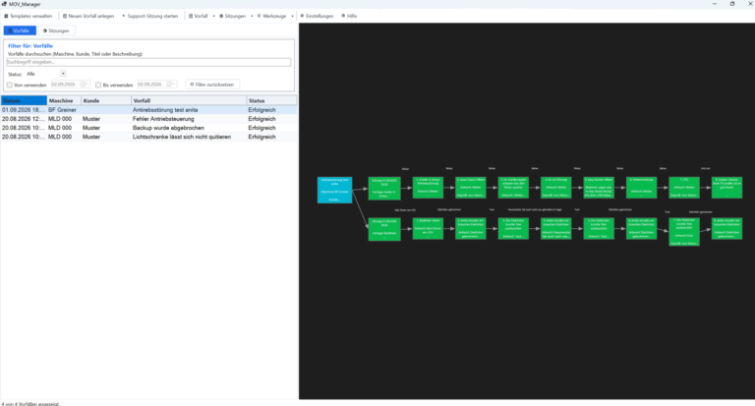
Task: Select node 3. Der Elektriker konnte Teile austauschen
Action: point(513,228)
